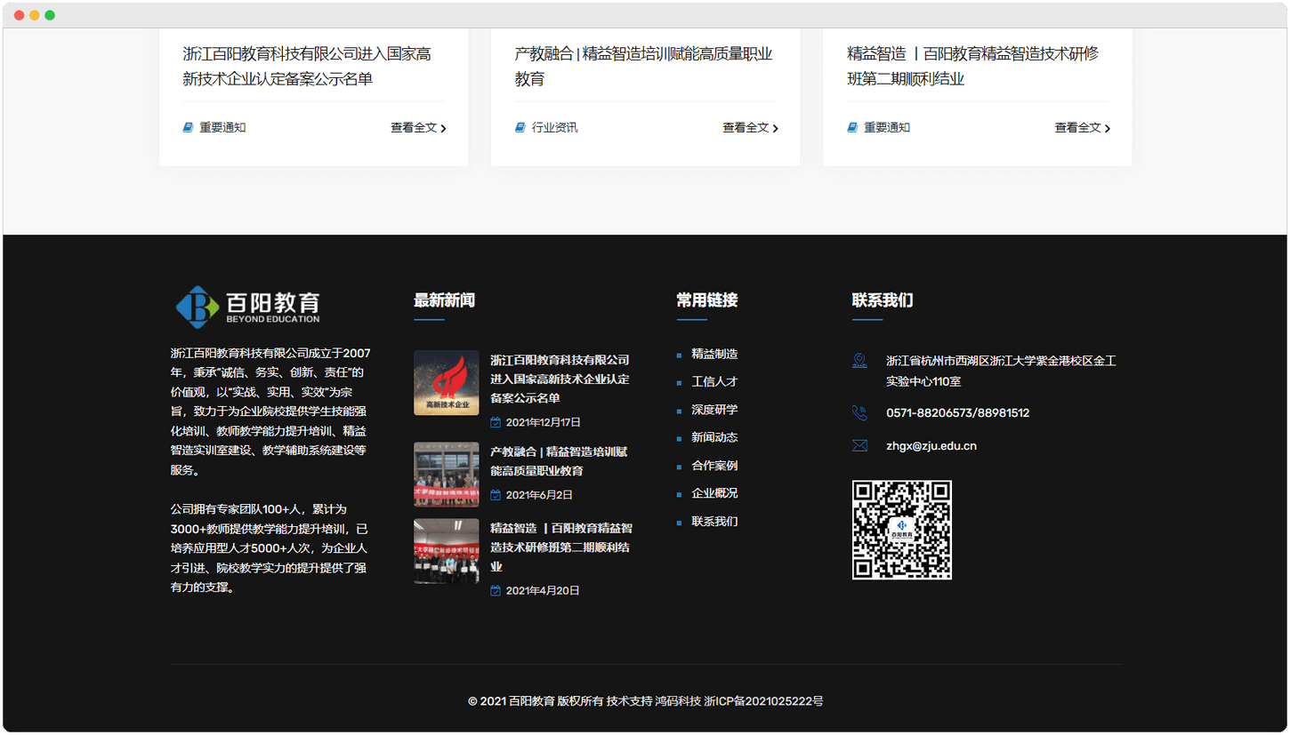Open card title 浙江百阳教育科技有限公司进入国家高新技术企业认定备案公示名单

[307, 67]
